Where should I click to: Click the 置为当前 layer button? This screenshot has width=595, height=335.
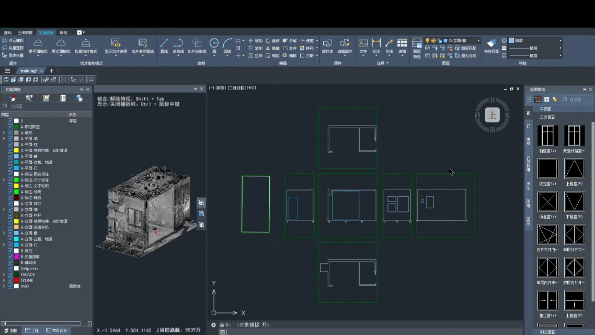pos(465,55)
